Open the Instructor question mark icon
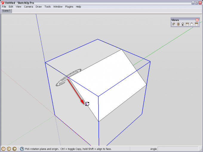This screenshot has height=152, width=203. (22, 149)
